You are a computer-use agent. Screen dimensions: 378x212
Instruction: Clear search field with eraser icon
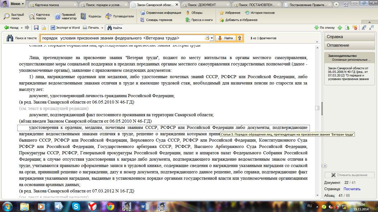(207, 38)
